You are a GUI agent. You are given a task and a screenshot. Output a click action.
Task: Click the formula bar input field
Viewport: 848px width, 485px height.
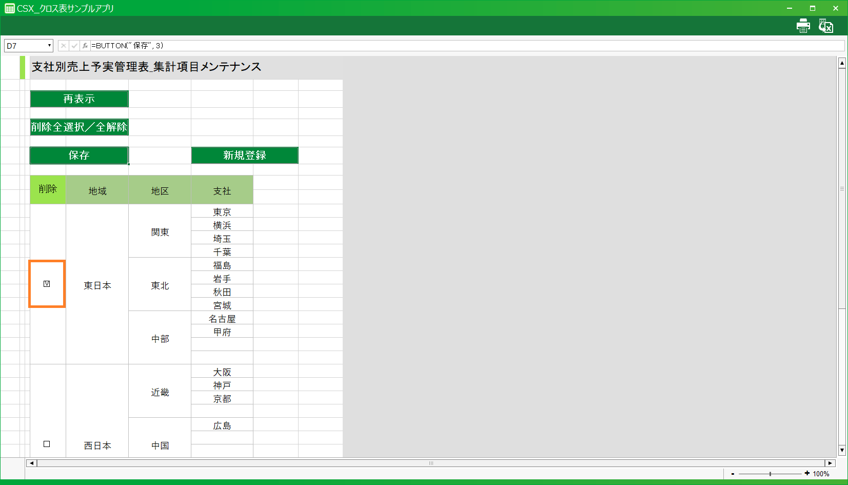tap(462, 46)
